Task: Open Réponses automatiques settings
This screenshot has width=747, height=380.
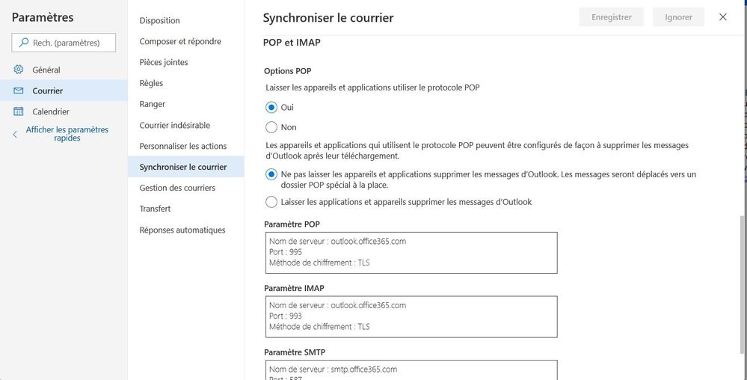Action: pos(182,230)
